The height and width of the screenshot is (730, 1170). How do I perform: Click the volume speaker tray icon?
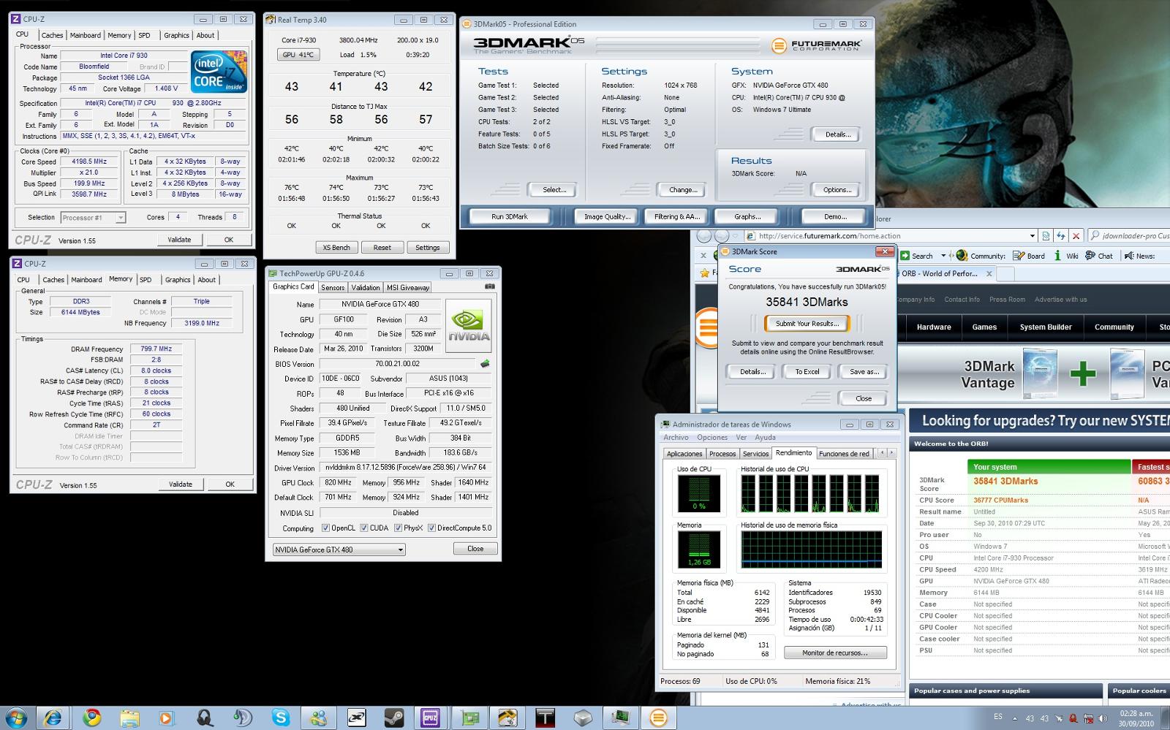click(x=1102, y=718)
